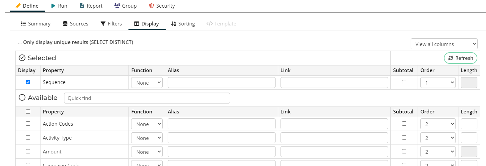Viewport: 486px width, 166px height.
Task: Click the list icon beside Summary
Action: coord(24,24)
